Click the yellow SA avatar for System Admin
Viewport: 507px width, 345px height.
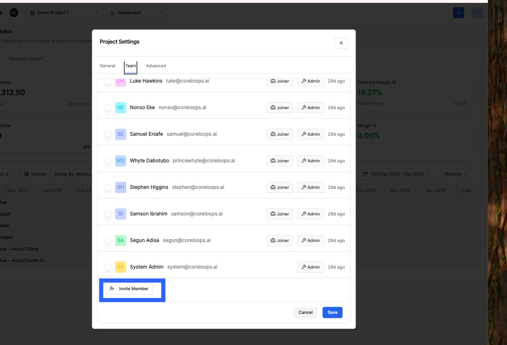tap(121, 267)
